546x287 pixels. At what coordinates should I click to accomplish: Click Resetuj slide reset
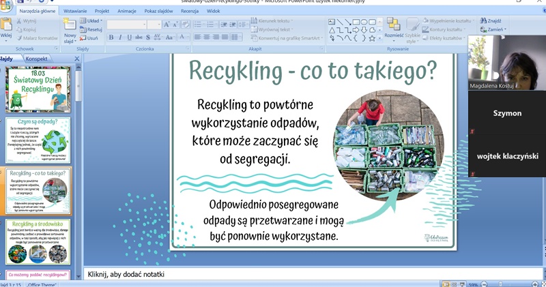coord(91,29)
